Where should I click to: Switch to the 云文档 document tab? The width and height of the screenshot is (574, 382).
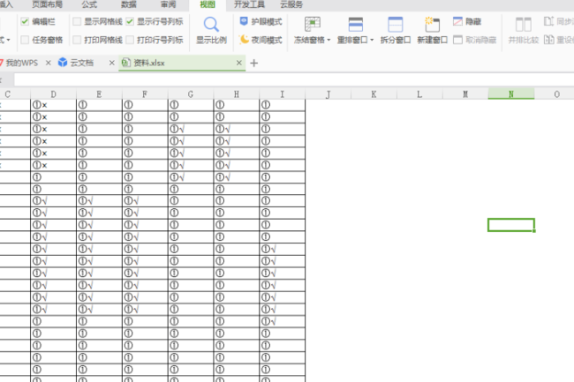coord(81,63)
